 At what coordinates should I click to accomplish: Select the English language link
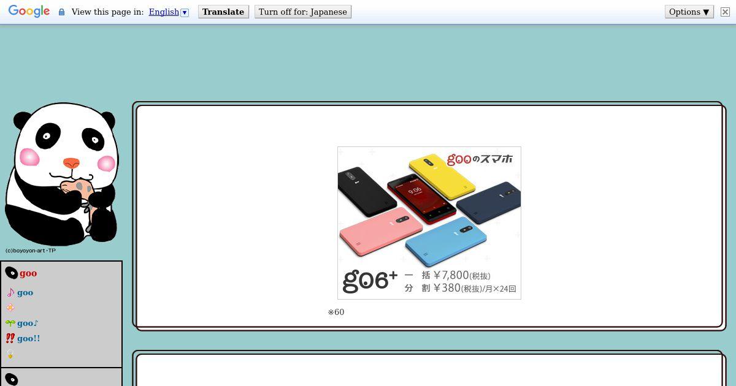[x=164, y=12]
